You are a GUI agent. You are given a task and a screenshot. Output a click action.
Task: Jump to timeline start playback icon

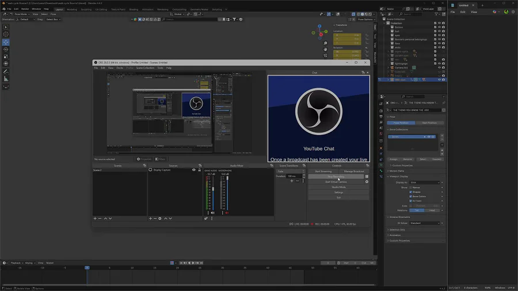[181, 263]
